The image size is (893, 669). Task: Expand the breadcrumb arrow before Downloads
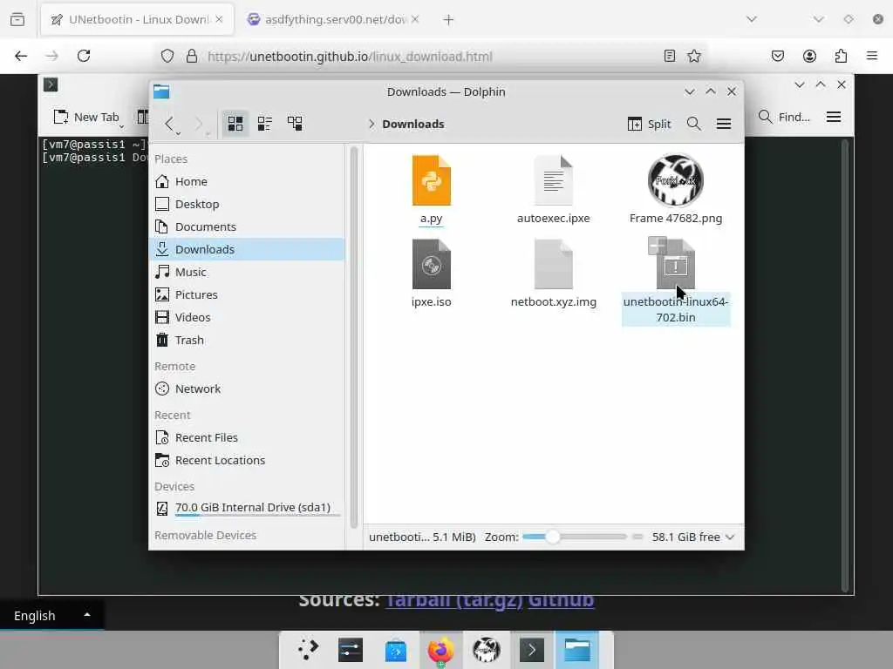click(x=372, y=124)
